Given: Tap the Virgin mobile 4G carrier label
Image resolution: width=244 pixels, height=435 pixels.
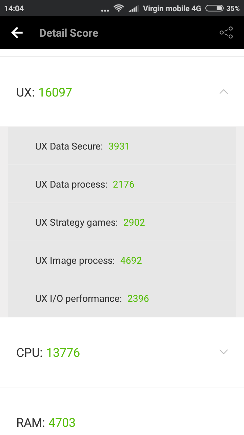Looking at the screenshot, I should tap(172, 8).
